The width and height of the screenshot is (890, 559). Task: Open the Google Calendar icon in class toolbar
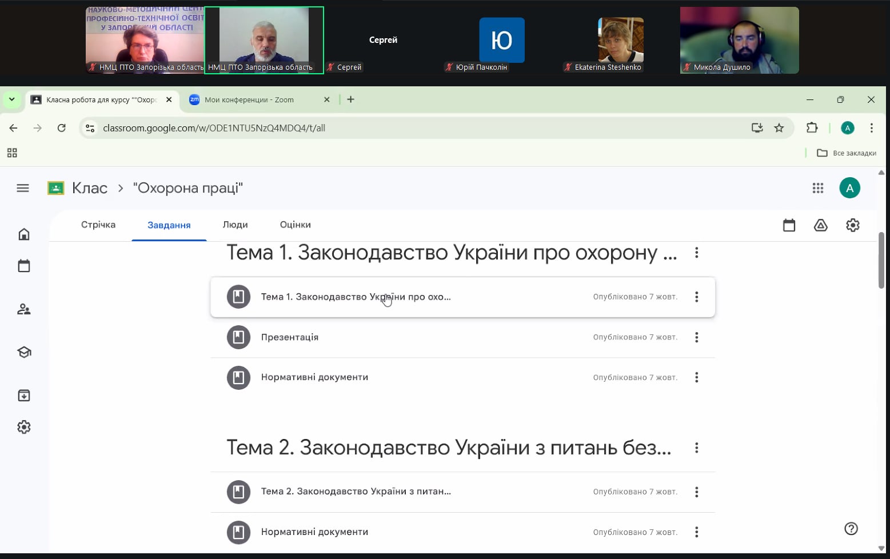click(x=789, y=225)
